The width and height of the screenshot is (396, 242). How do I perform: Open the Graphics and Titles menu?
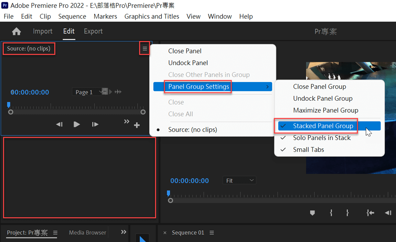(x=152, y=16)
